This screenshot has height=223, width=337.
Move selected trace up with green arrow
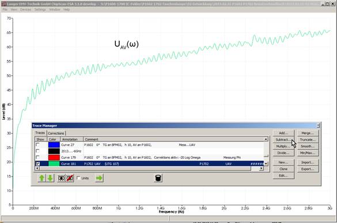(42, 178)
